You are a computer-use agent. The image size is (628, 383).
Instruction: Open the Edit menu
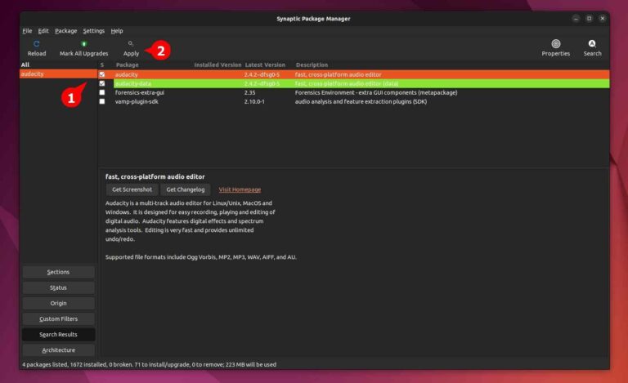click(43, 31)
